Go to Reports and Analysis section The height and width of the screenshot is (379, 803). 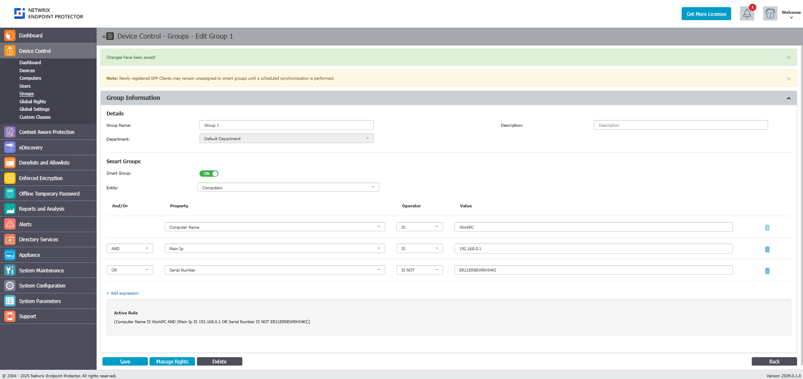click(x=42, y=209)
